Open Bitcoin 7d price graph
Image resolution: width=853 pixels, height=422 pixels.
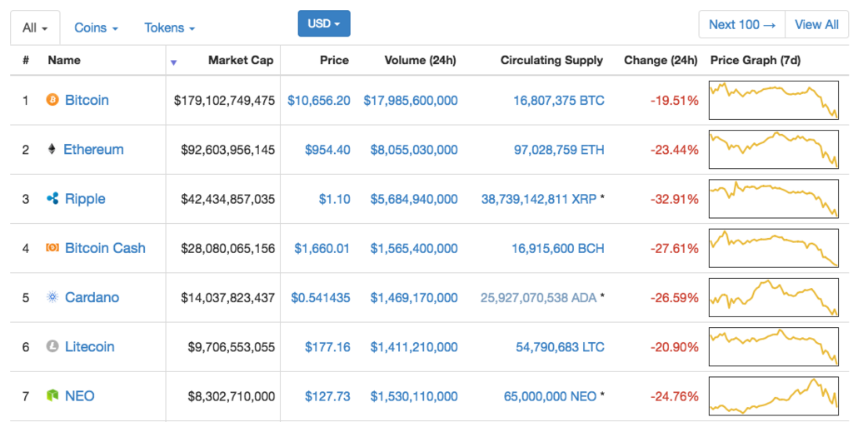[774, 100]
